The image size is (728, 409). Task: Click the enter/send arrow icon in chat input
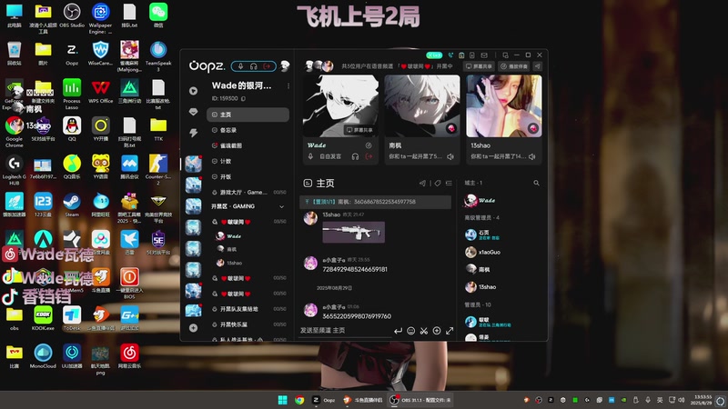[398, 331]
